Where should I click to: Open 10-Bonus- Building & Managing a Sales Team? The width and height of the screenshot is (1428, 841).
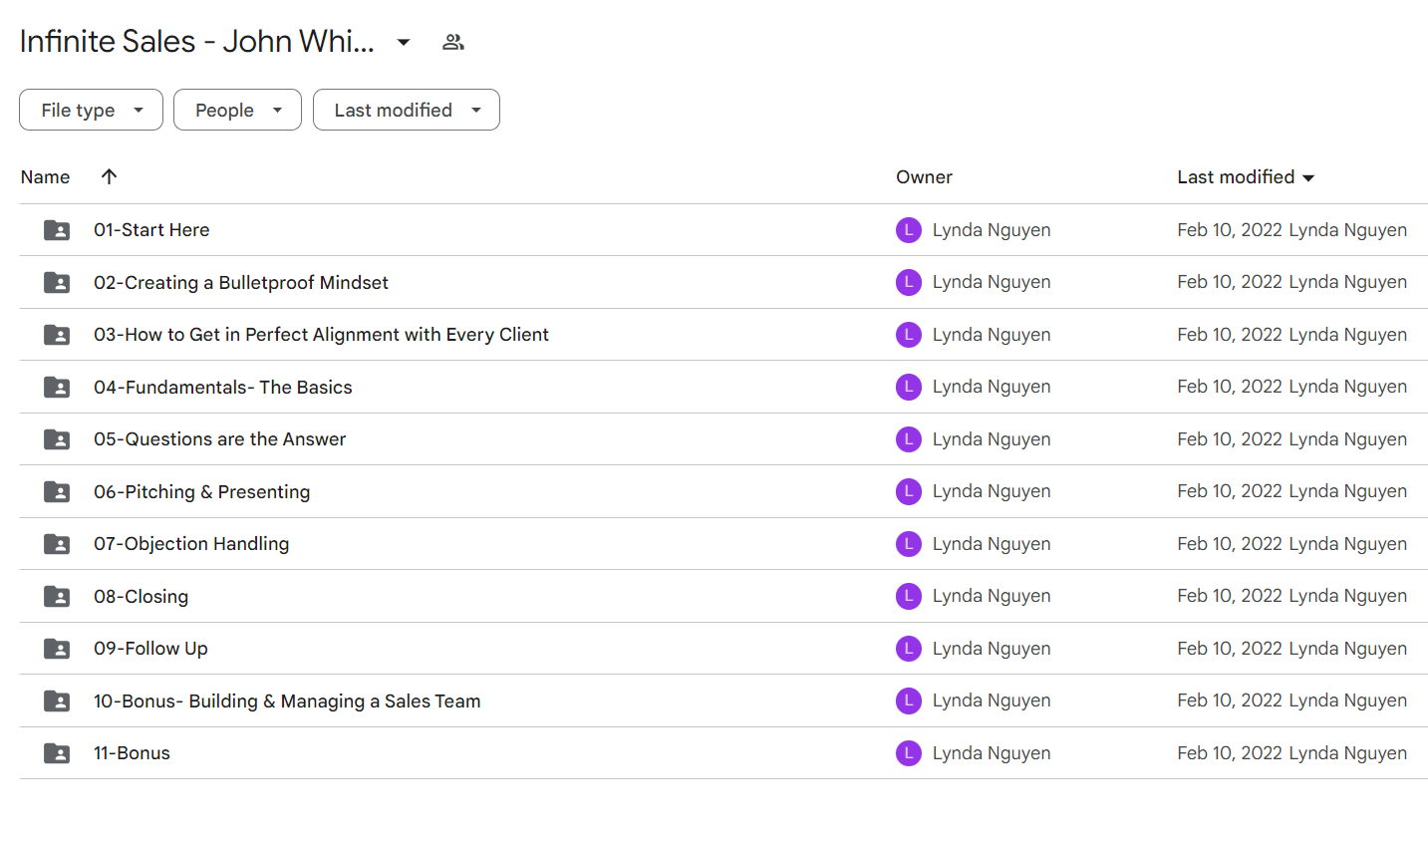pos(287,701)
